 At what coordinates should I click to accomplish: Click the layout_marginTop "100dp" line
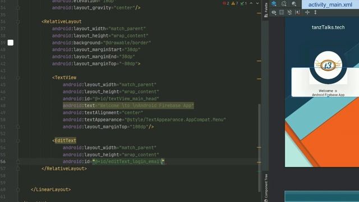(108, 127)
